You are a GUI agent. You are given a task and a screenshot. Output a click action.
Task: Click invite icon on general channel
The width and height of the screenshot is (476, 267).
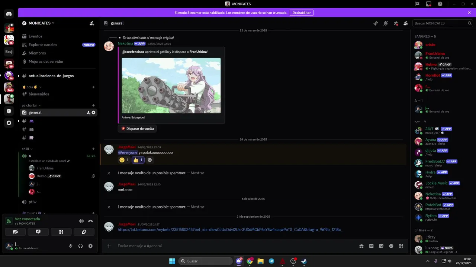[88, 112]
